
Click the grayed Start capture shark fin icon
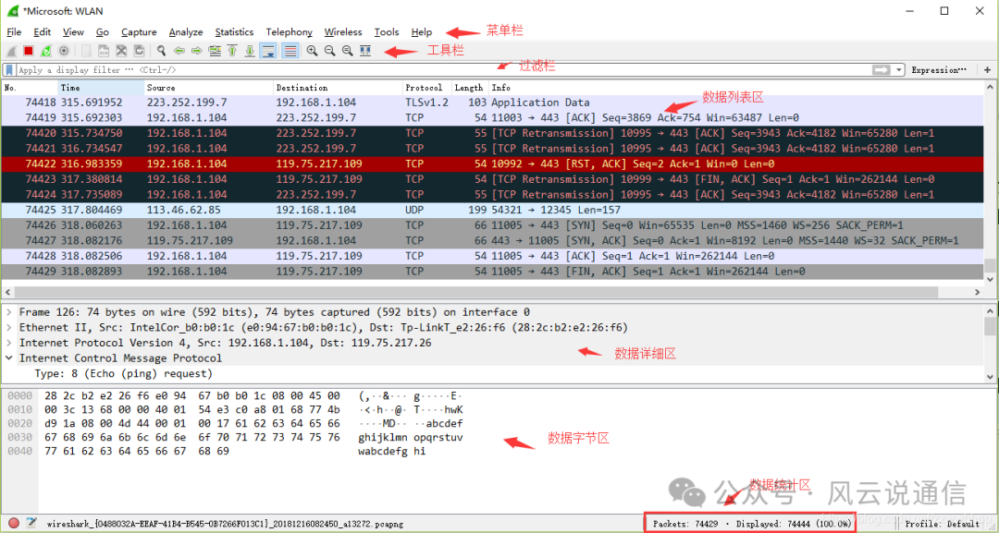[11, 51]
